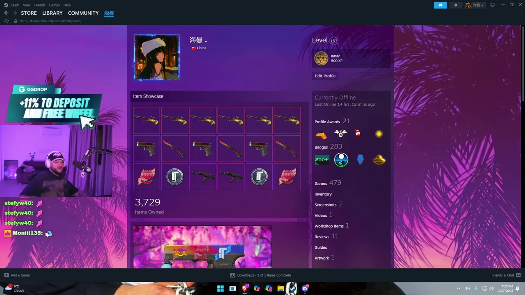Open Steam notifications bell

(456, 5)
